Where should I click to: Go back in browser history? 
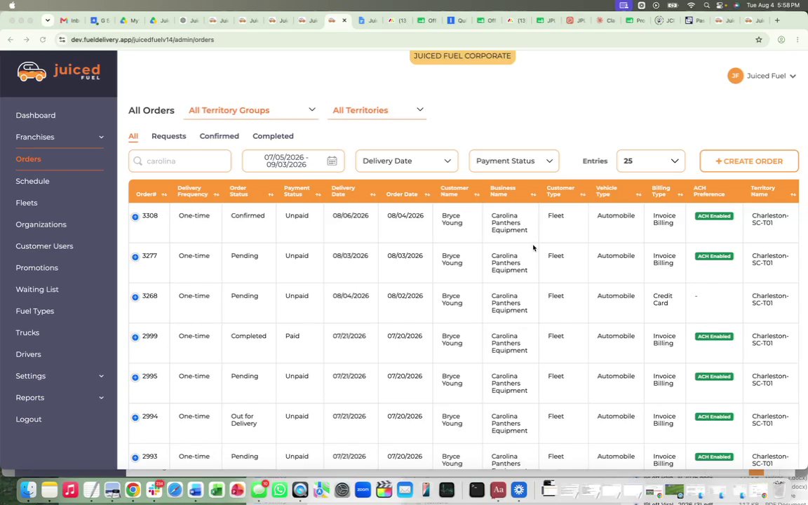(11, 40)
